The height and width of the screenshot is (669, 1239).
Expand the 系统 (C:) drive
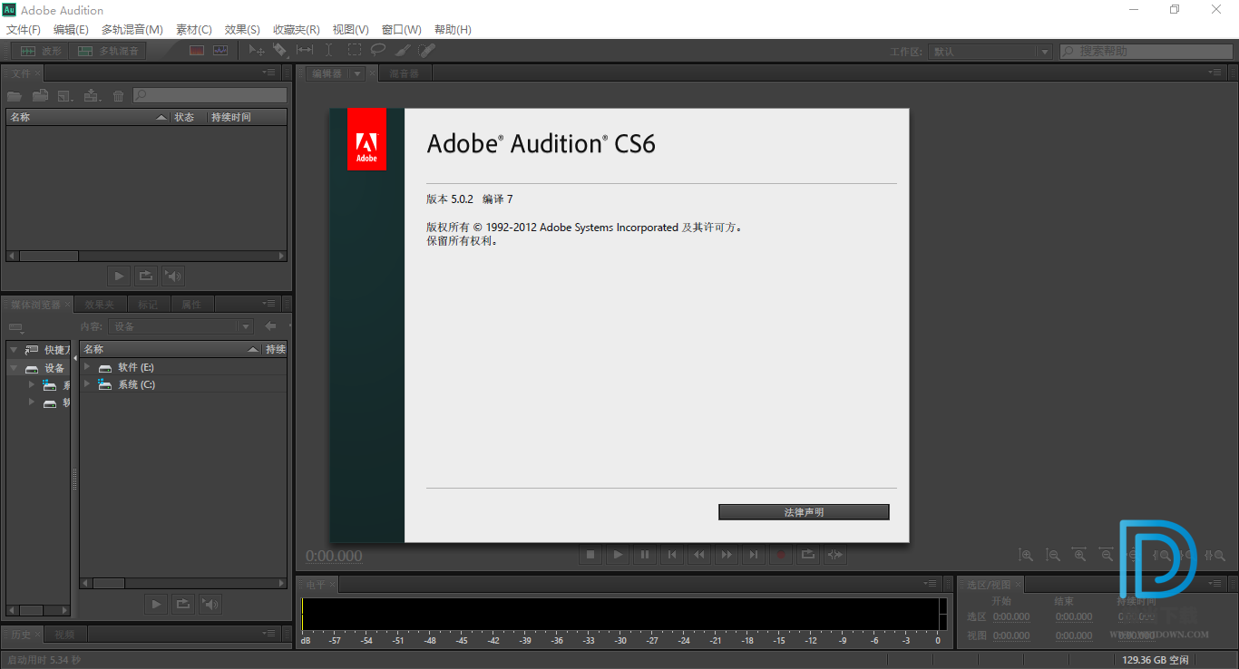pos(88,384)
